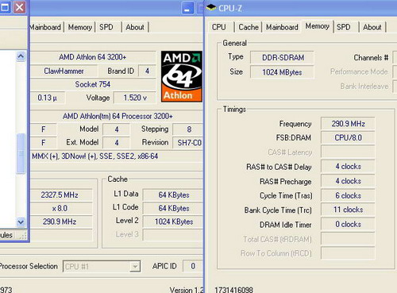This screenshot has width=397, height=293.
Task: Open the Memory tab in the left window
Action: [x=80, y=27]
